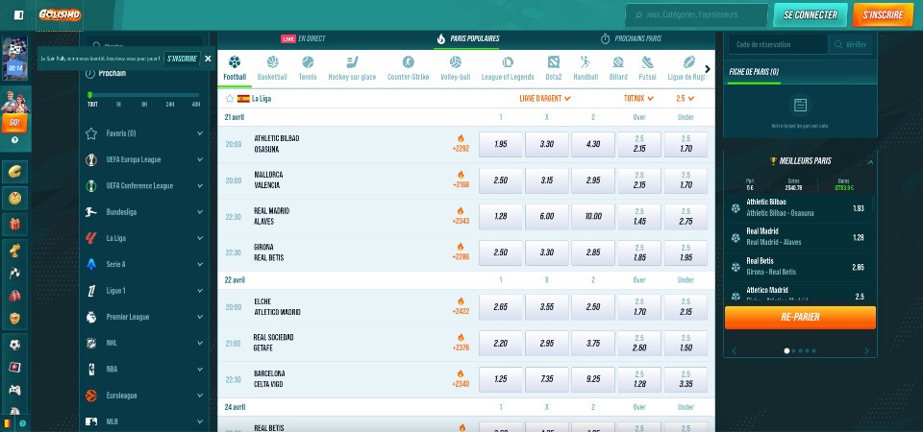This screenshot has width=923, height=432.
Task: Click the question mark help icon under GO!
Action: pyautogui.click(x=14, y=140)
